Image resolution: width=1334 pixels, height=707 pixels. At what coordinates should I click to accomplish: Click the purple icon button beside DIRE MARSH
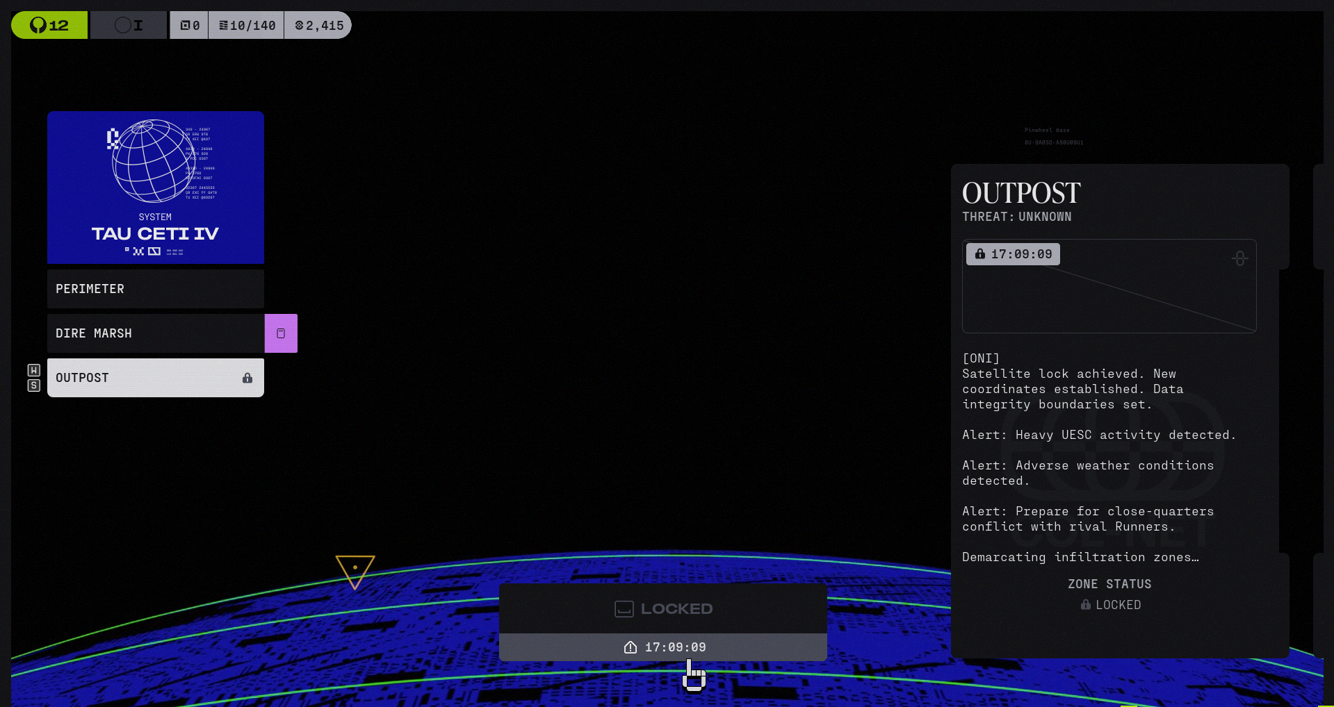281,333
